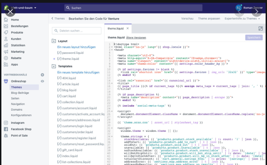Go back to Themes via breadcrumb
The width and height of the screenshot is (267, 165).
click(58, 18)
